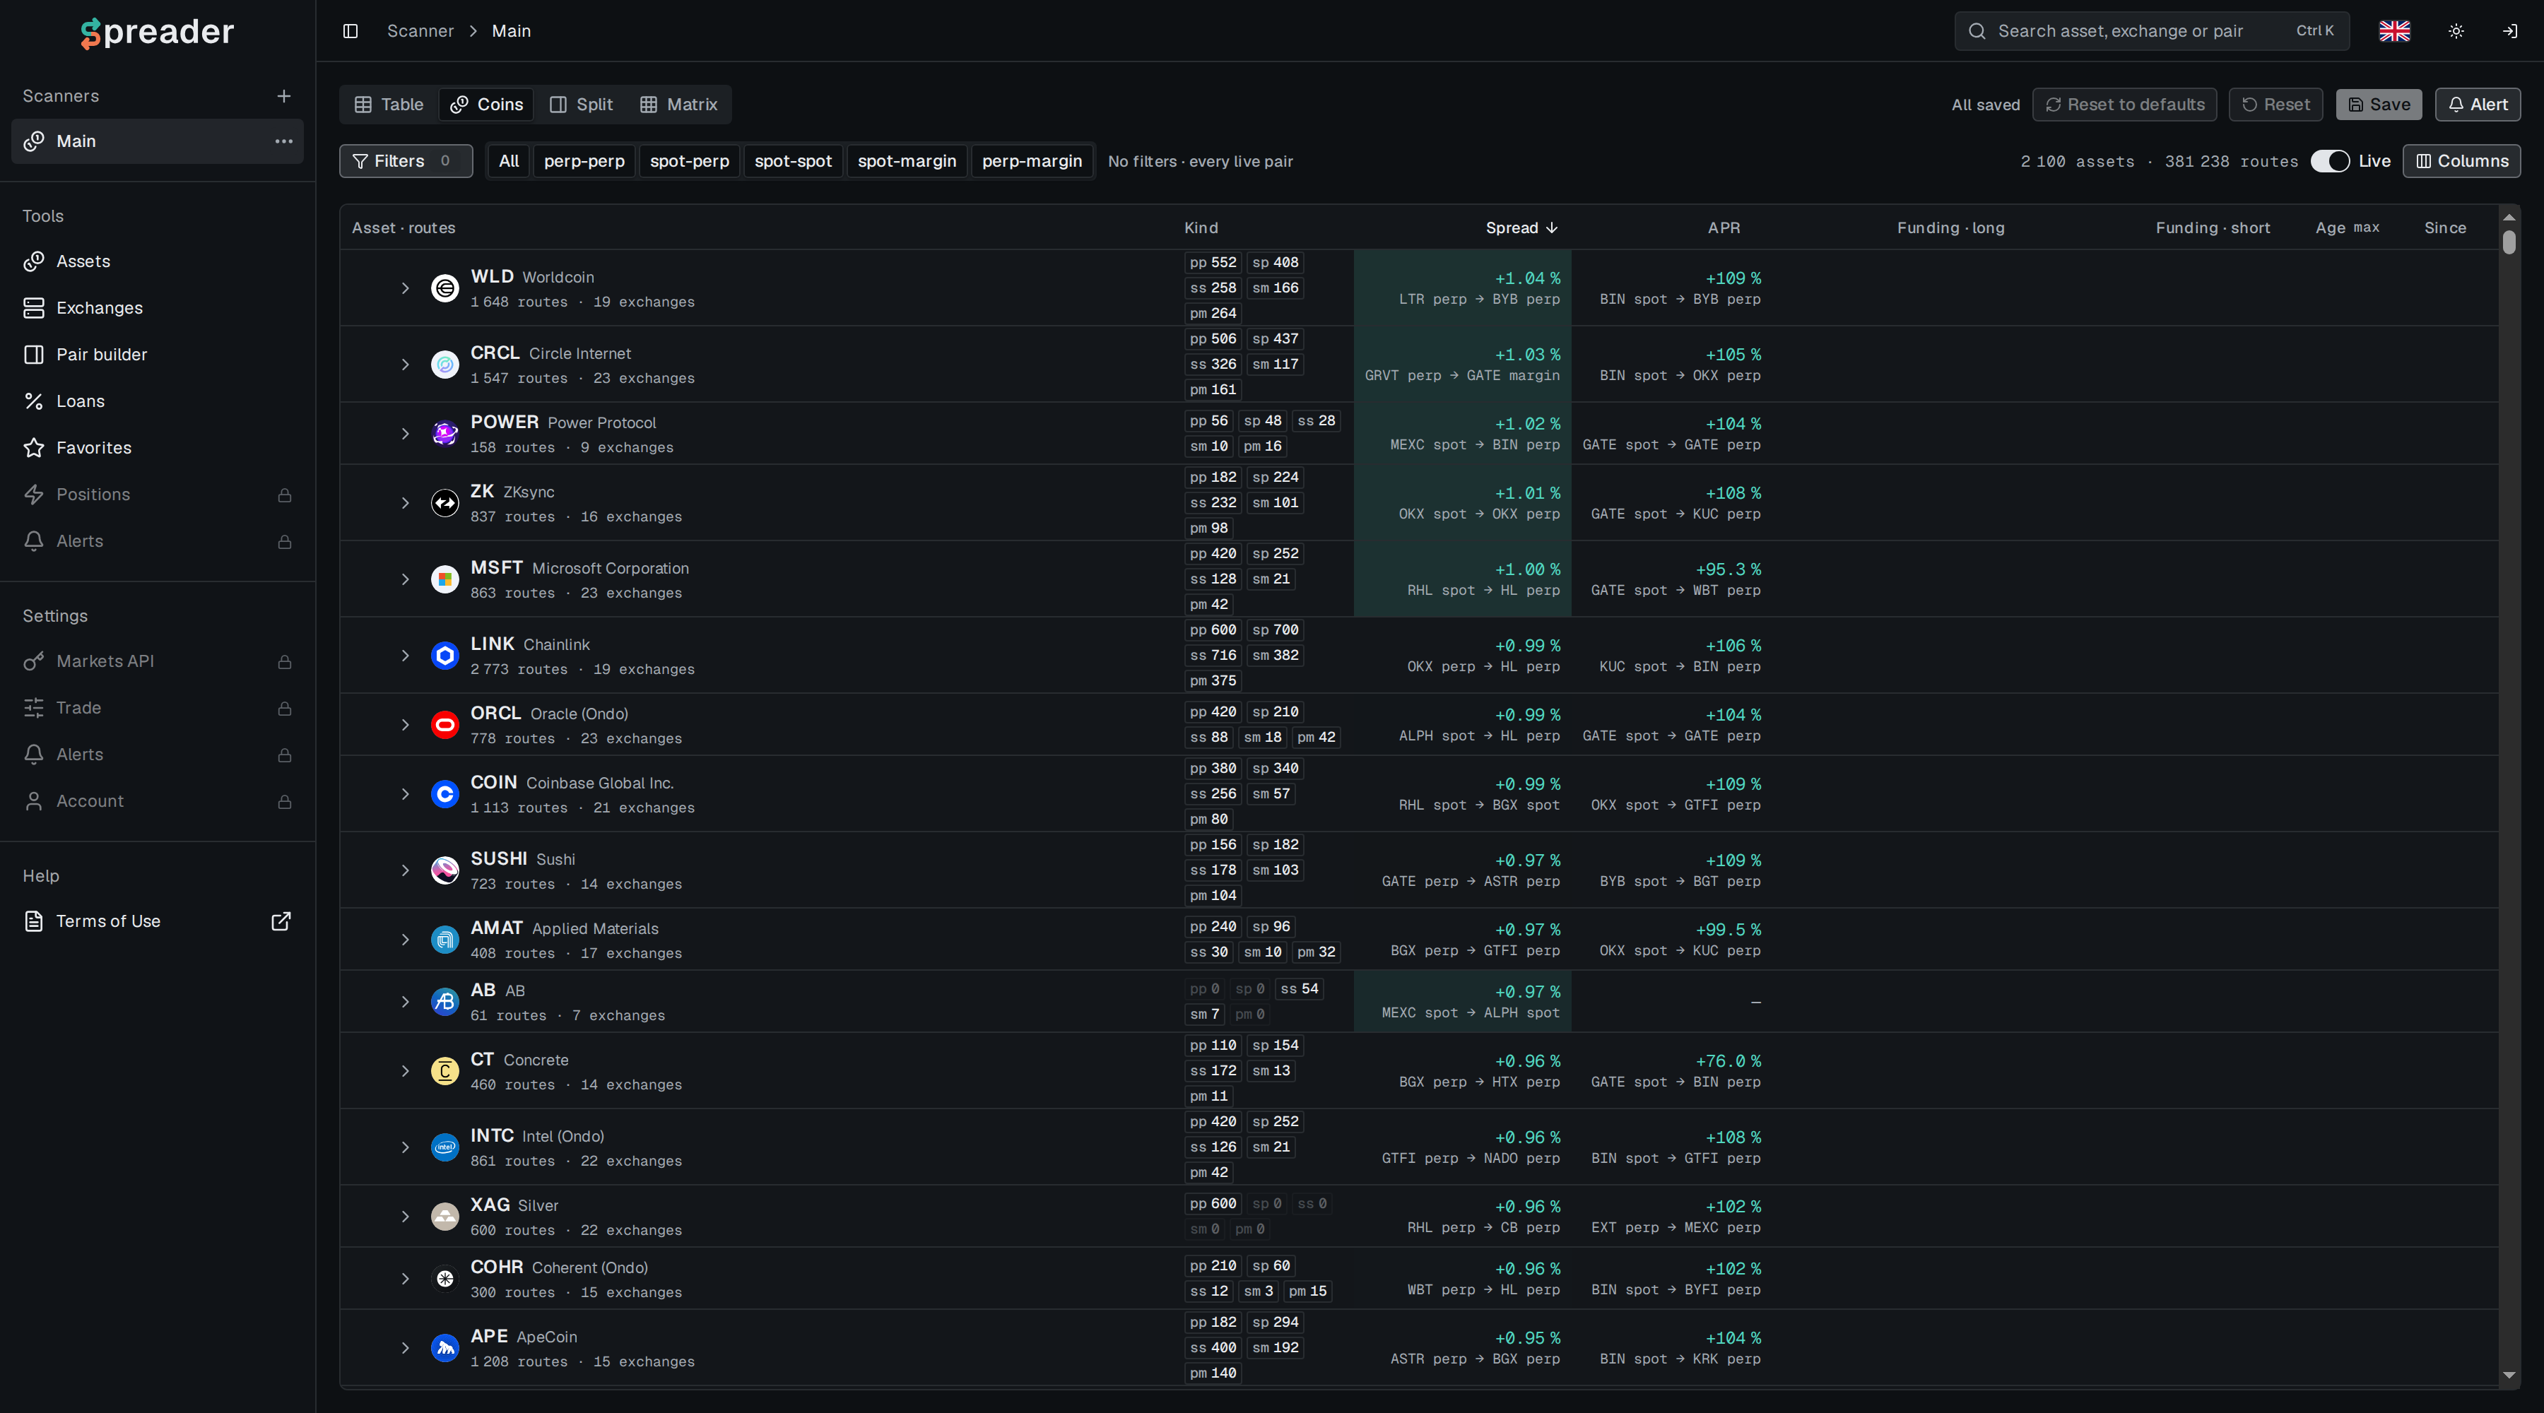Click the WLD Worldcoin coin logo
This screenshot has width=2544, height=1413.
click(x=445, y=288)
